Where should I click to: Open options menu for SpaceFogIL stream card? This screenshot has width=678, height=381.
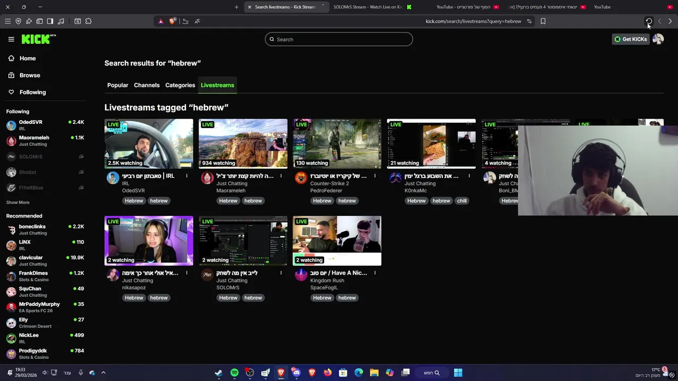374,273
